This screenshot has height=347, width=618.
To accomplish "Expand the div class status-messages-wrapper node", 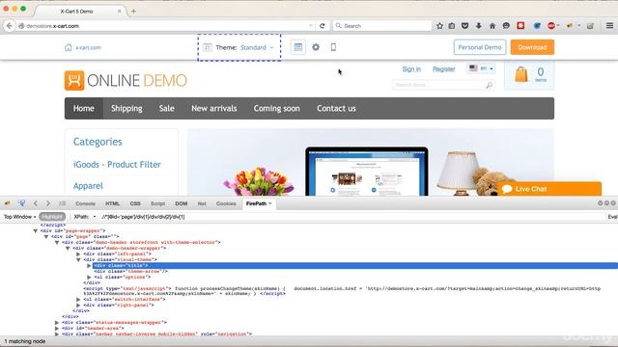I will pyautogui.click(x=57, y=322).
